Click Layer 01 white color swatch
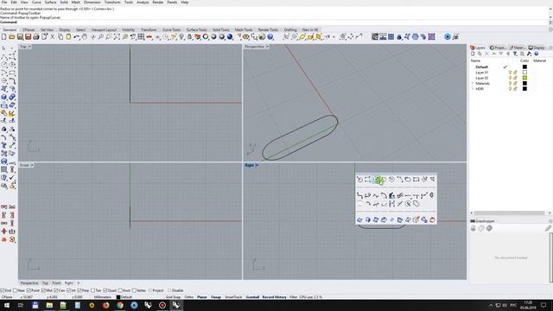This screenshot has width=553, height=311. pos(524,73)
